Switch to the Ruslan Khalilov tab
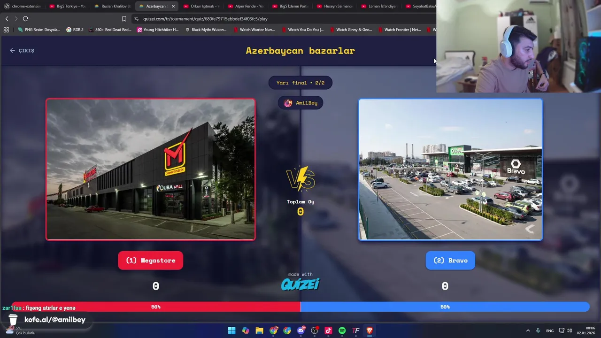The image size is (601, 338). (112, 6)
